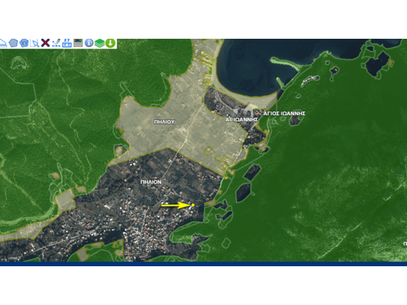Activate the pointer selection tool
The image size is (407, 305).
(35, 43)
